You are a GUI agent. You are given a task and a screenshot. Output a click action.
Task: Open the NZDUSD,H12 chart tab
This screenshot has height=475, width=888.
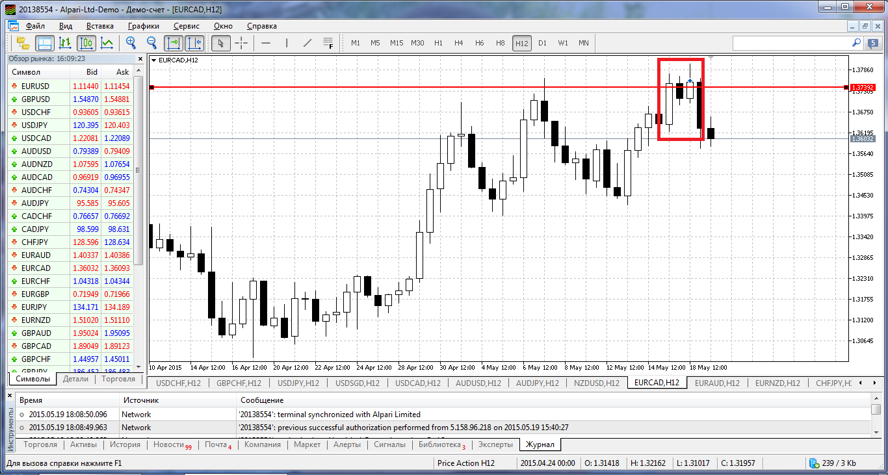coord(597,383)
